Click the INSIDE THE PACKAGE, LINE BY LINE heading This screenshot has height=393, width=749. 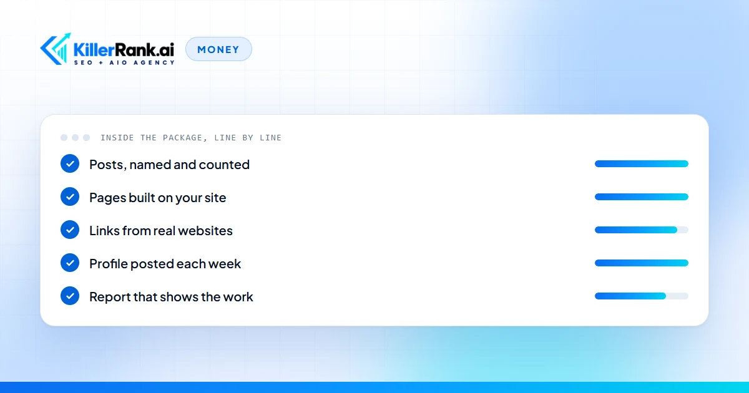(x=191, y=138)
